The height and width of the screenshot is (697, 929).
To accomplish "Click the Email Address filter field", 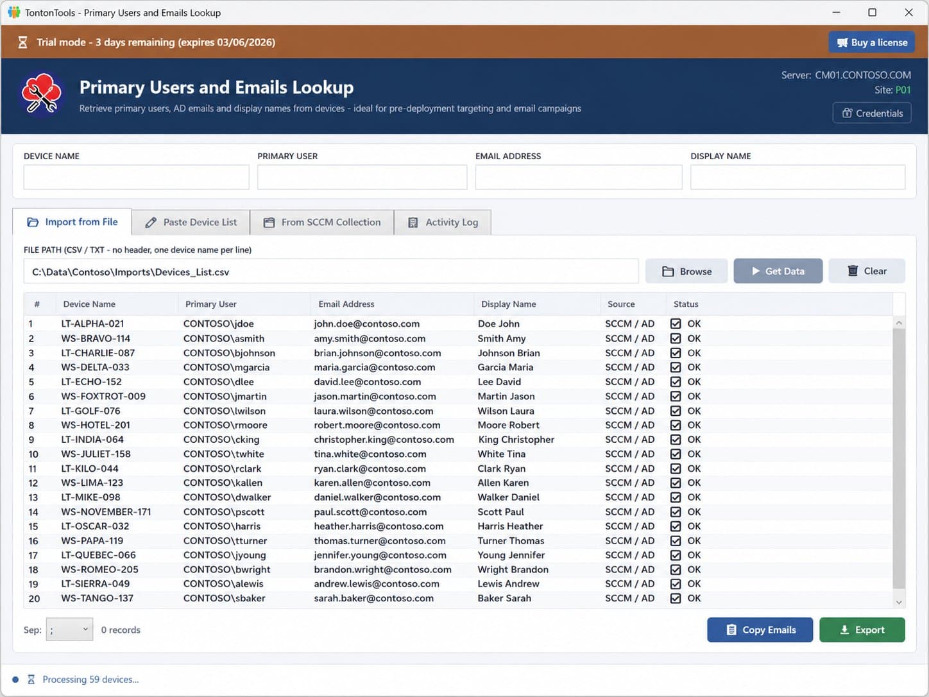I will [579, 177].
